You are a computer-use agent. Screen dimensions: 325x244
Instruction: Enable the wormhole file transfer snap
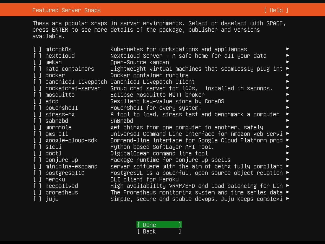[37, 127]
